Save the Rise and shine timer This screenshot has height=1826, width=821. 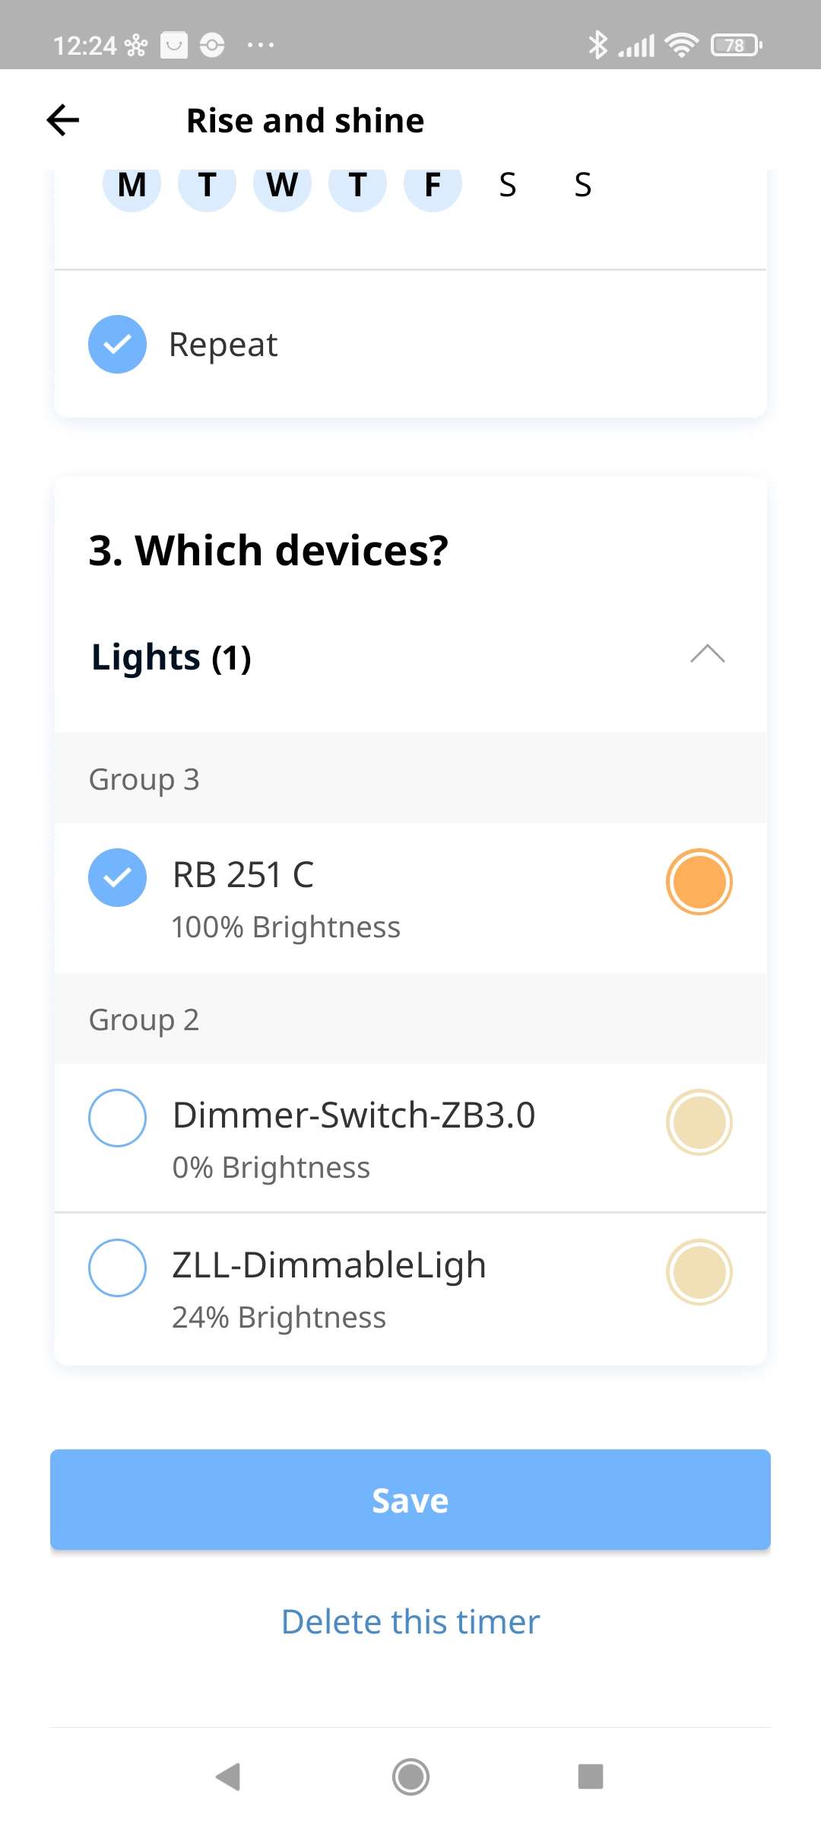[x=410, y=1500]
